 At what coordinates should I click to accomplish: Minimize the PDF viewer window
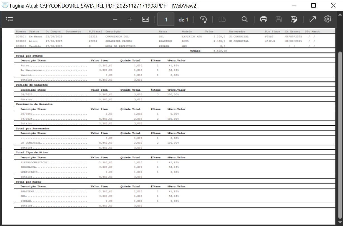tap(294, 6)
